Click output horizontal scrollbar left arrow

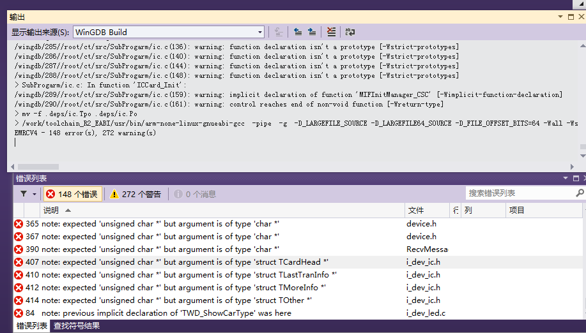12,166
